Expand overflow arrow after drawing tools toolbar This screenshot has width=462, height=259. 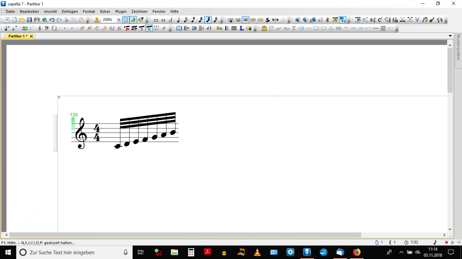point(397,29)
